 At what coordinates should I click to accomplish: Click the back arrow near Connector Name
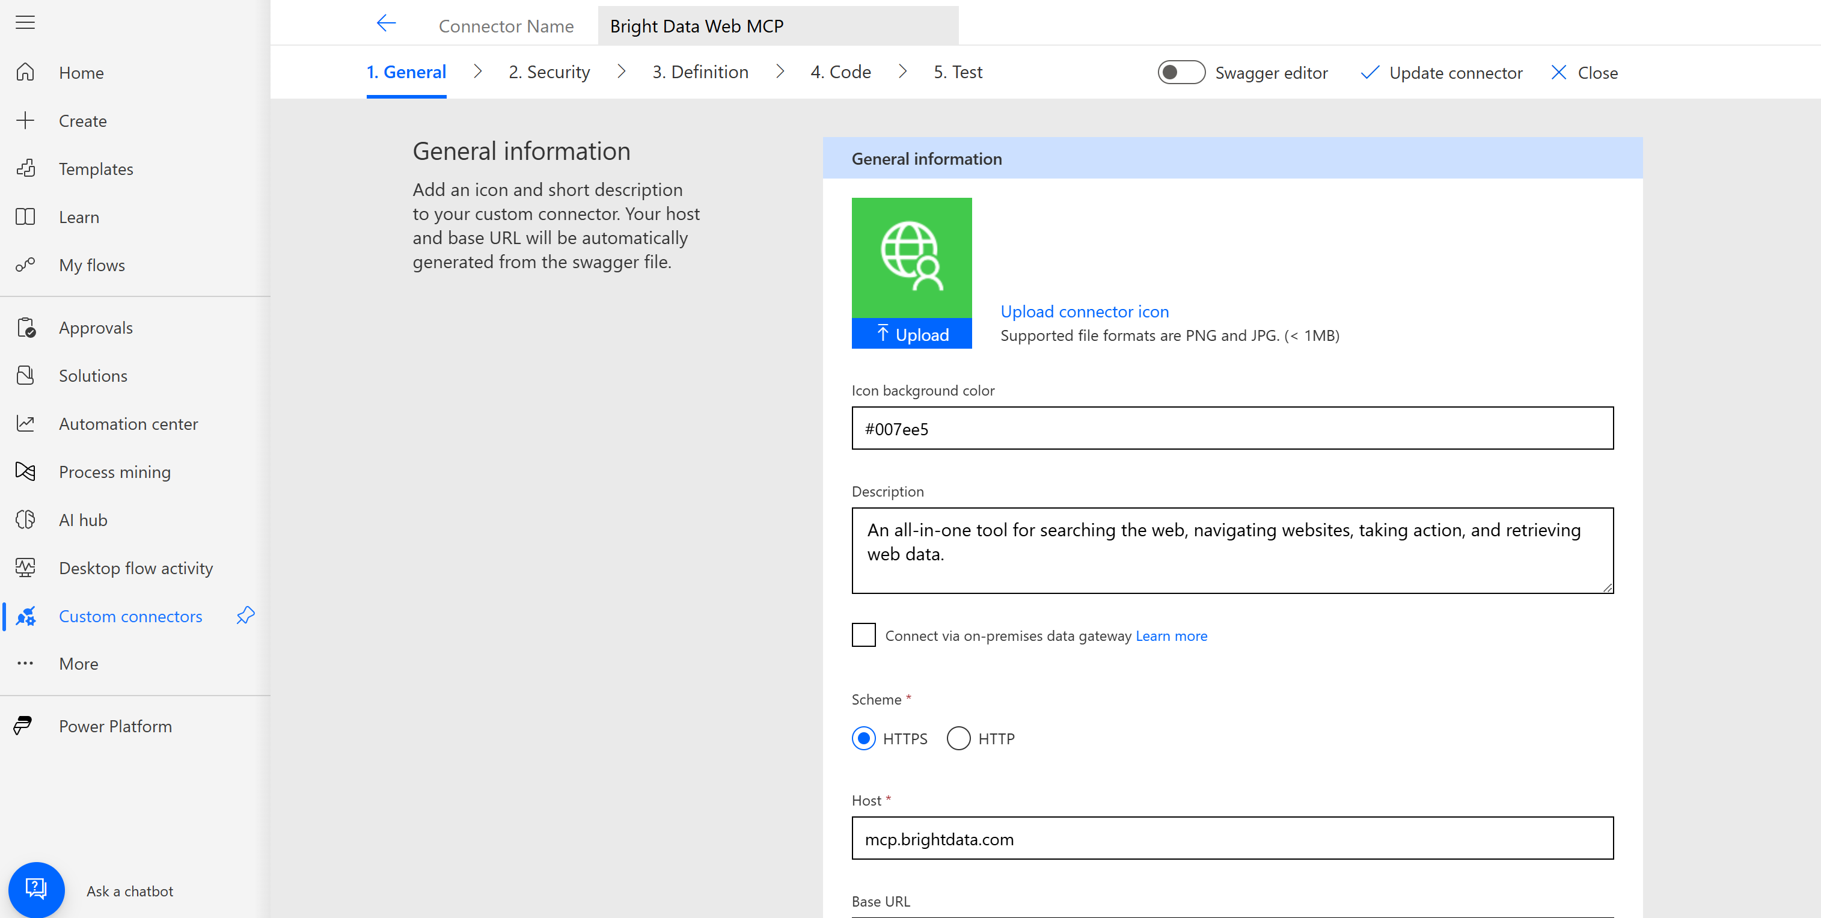click(386, 23)
